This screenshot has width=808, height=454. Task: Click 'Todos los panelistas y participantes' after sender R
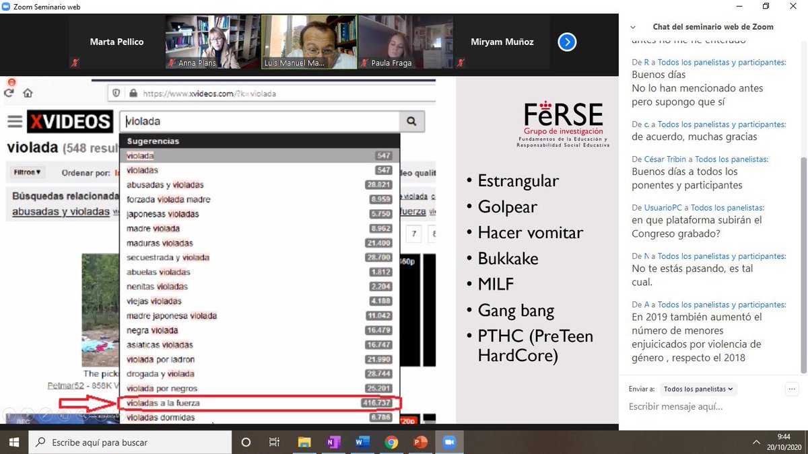(x=722, y=63)
